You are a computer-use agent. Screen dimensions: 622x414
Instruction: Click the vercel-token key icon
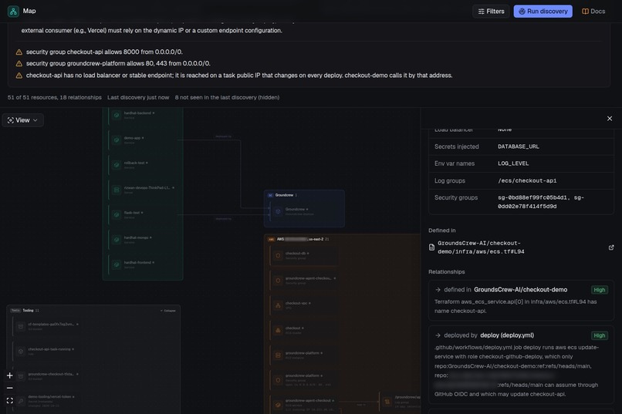[21, 401]
